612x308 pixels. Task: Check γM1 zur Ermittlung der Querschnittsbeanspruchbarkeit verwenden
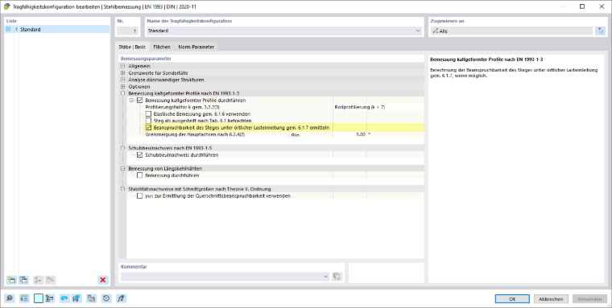140,195
